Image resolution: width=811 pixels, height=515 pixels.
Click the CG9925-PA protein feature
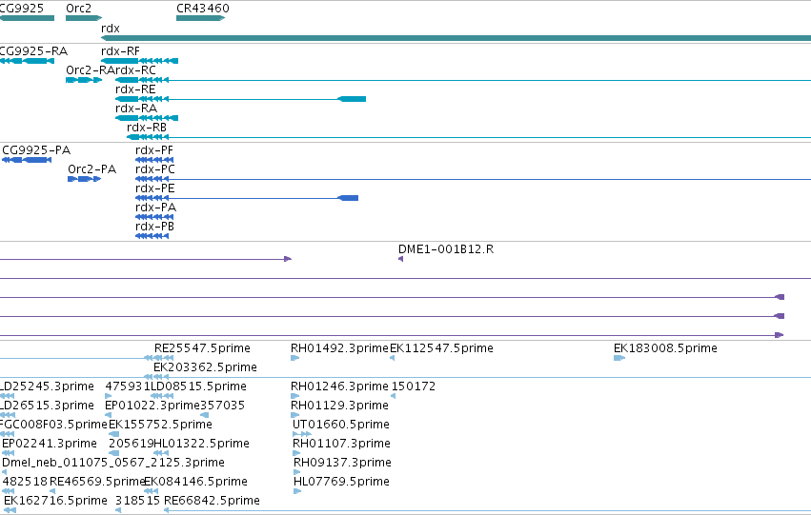[x=27, y=160]
